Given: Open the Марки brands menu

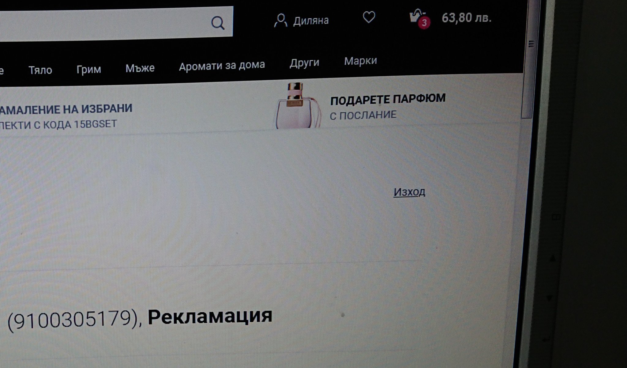Looking at the screenshot, I should click(360, 61).
